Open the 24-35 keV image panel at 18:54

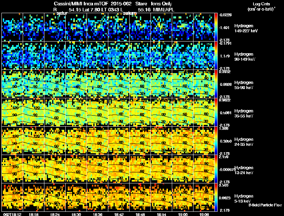pyautogui.click(x=162, y=141)
